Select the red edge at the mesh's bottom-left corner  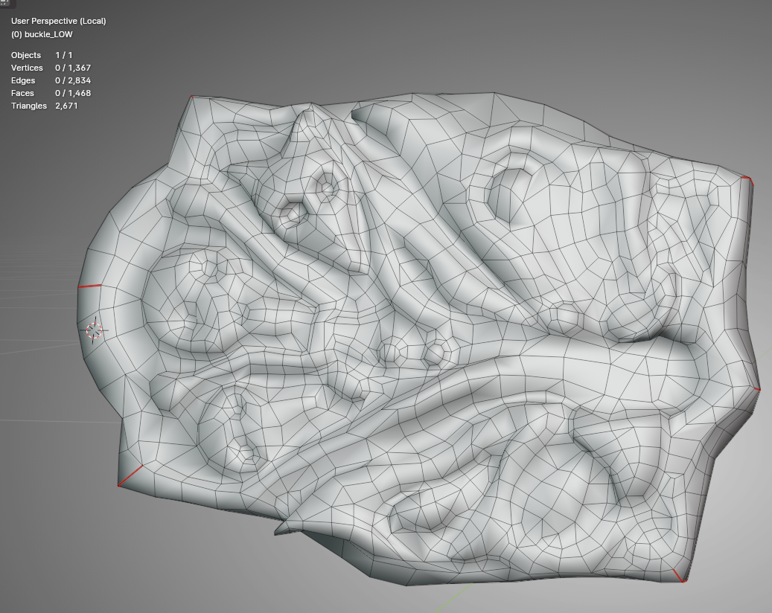pos(130,476)
